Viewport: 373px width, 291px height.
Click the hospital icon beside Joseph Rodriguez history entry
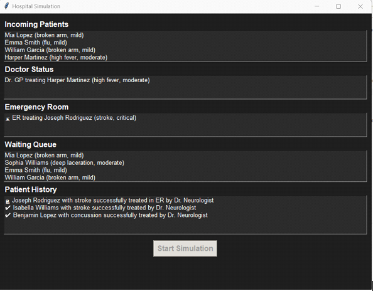tap(8, 201)
